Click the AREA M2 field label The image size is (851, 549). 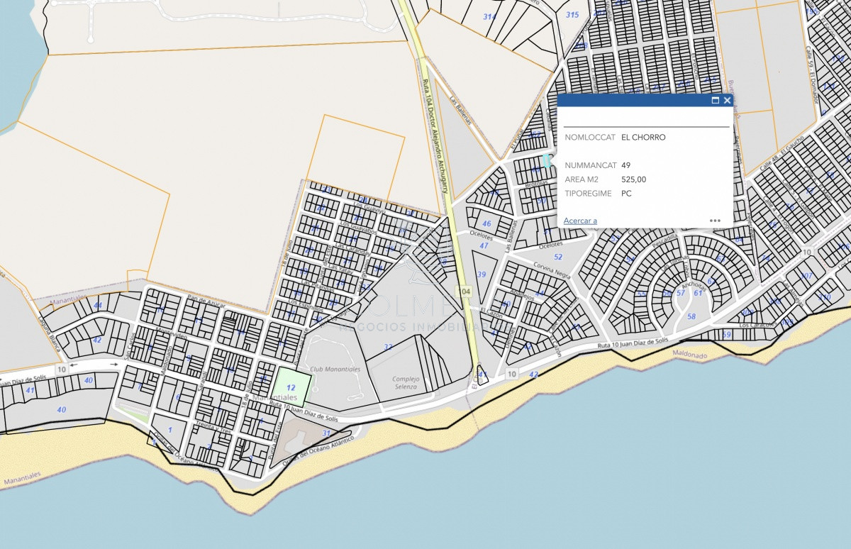pos(581,179)
